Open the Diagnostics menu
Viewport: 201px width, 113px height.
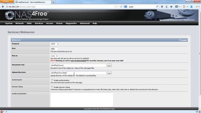(x=71, y=23)
